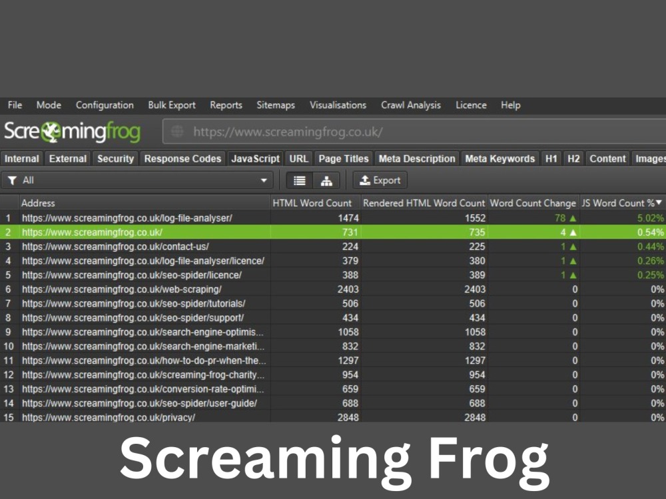666x499 pixels.
Task: Switch to the Security tab
Action: 115,159
